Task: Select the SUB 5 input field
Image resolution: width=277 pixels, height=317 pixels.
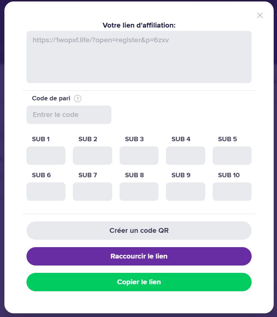Action: (232, 156)
